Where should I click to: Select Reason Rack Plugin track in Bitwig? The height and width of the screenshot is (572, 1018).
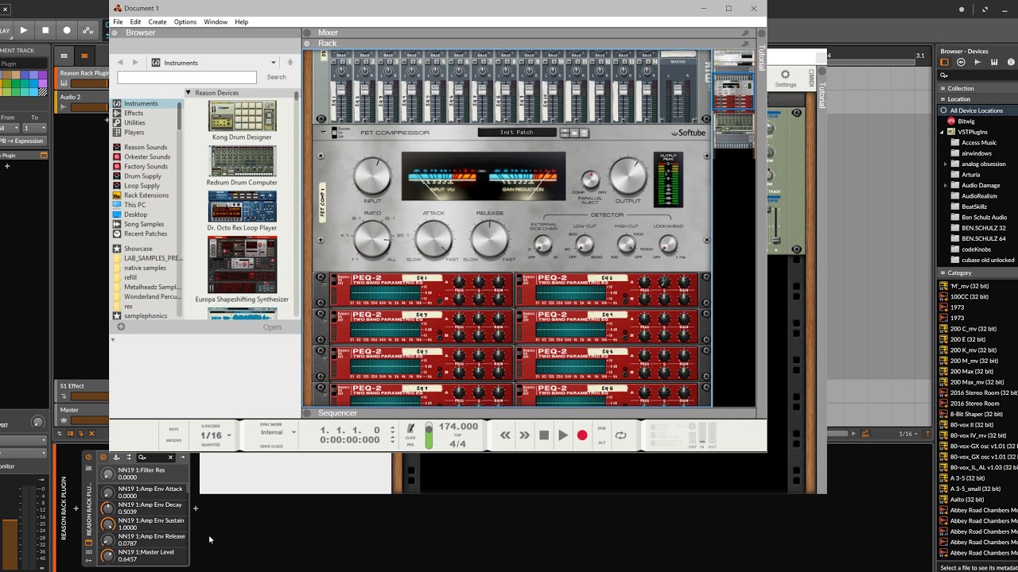tap(84, 73)
